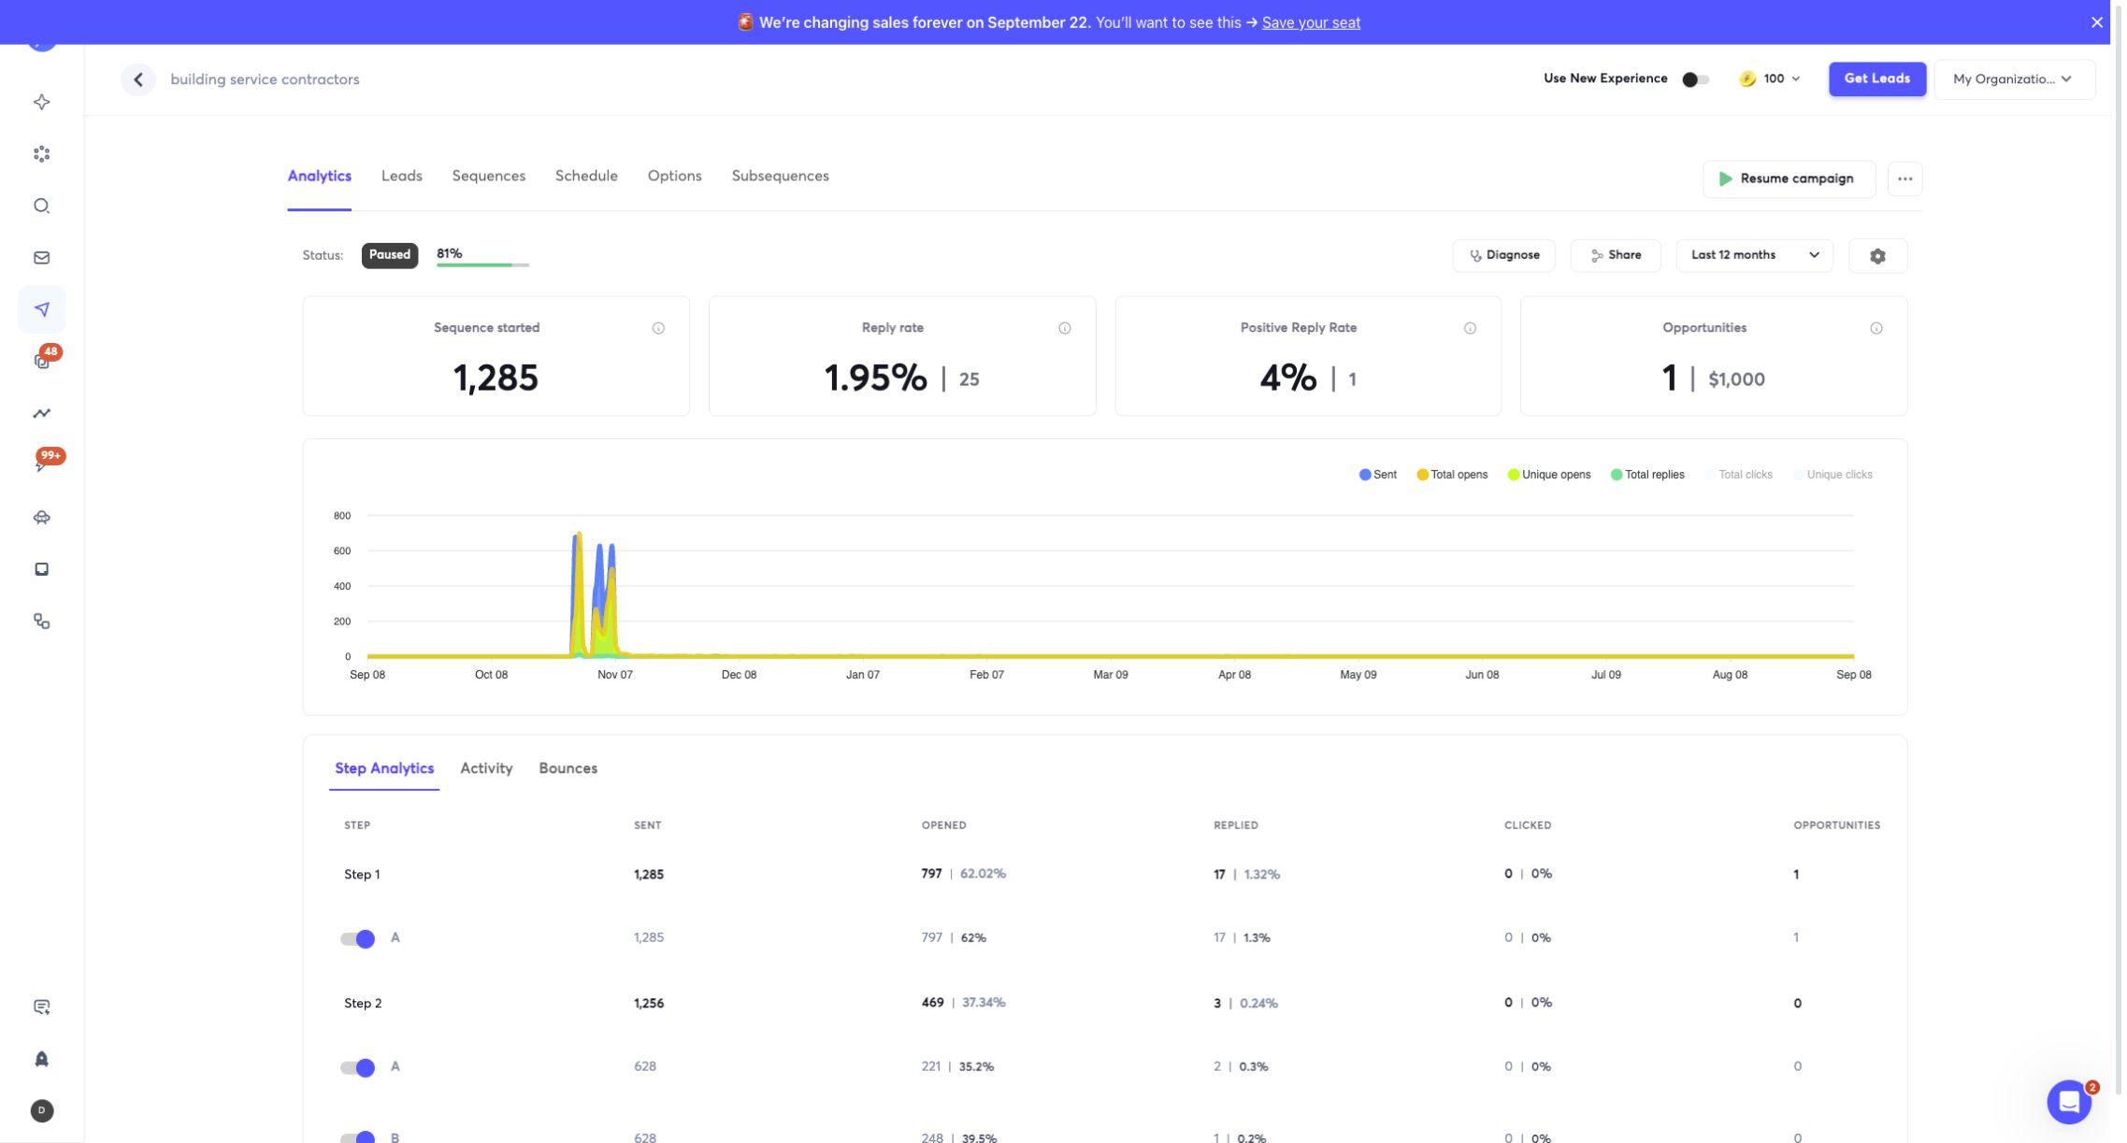
Task: Close the announcement banner
Action: coord(2097,22)
